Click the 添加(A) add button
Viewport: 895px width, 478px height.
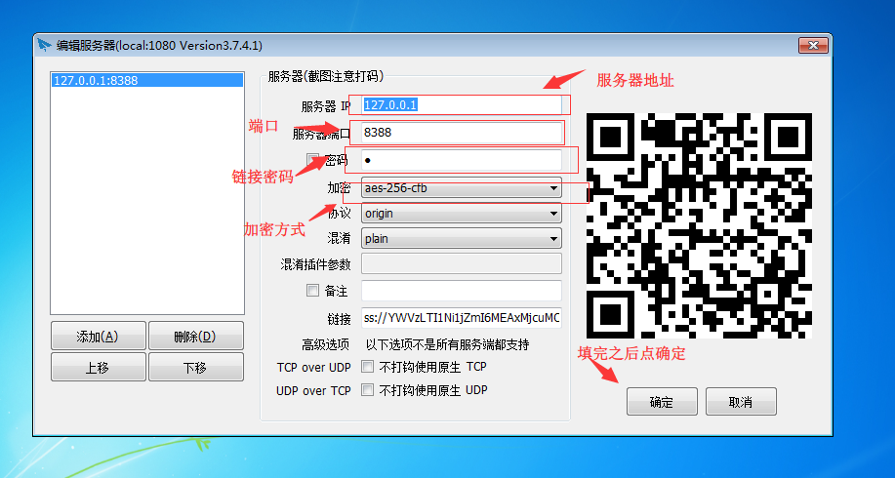[99, 336]
